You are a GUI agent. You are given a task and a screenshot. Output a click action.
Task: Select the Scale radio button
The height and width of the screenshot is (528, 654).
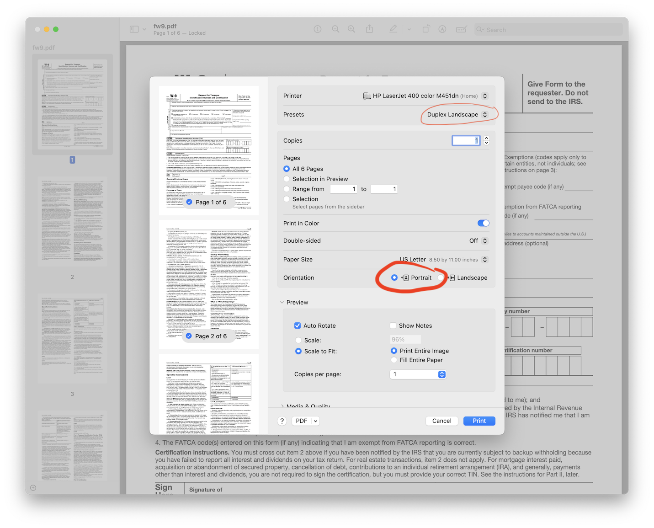(298, 340)
